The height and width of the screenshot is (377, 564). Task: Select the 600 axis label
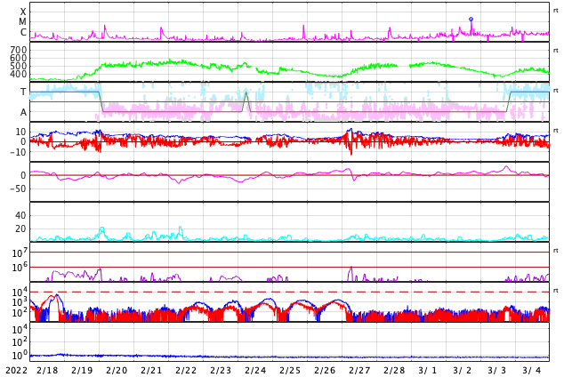click(x=19, y=58)
